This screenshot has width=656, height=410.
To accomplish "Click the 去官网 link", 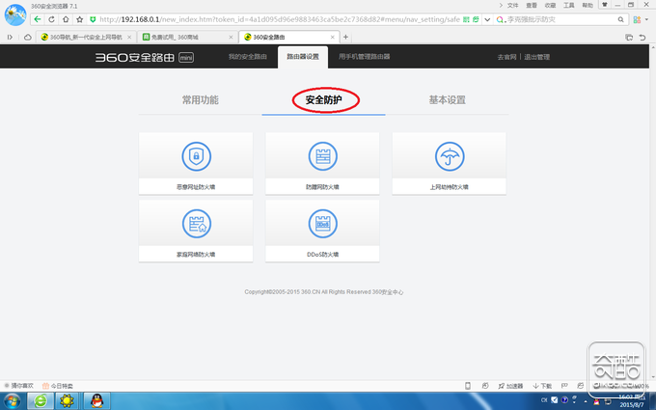I will 506,57.
